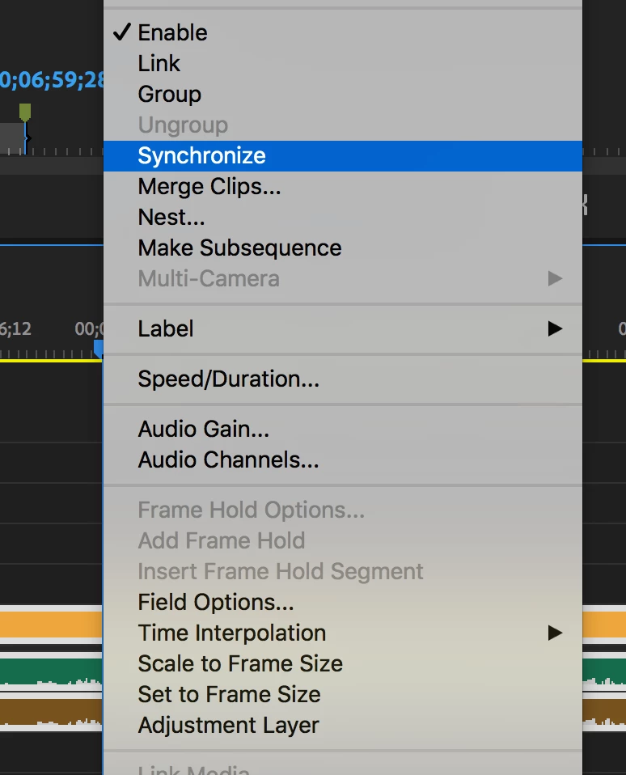Select Group in the clip menu
Screen dimensions: 626x775
pos(170,94)
